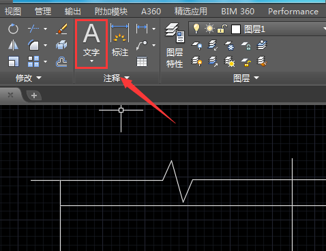Click the white color swatch of 图层1
326x251 pixels.
[x=236, y=29]
